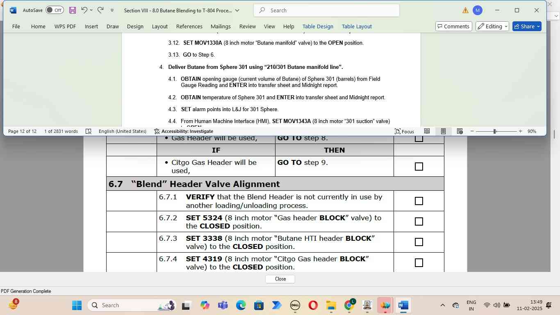Click the spelling check icon in status bar
This screenshot has height=315, width=560.
[x=88, y=131]
